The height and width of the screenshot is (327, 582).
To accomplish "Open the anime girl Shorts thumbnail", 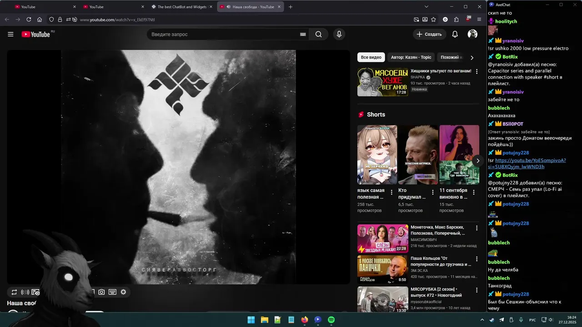I will [x=377, y=154].
